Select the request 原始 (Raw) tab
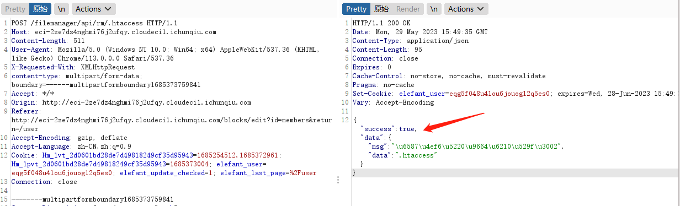The image size is (680, 206). 40,9
